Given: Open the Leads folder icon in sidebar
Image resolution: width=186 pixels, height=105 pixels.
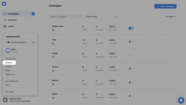Looking at the screenshot, I should 5,26.
